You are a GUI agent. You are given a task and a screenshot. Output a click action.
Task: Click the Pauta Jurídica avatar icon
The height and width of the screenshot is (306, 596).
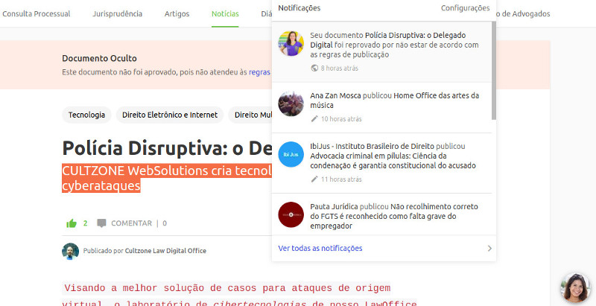(291, 214)
